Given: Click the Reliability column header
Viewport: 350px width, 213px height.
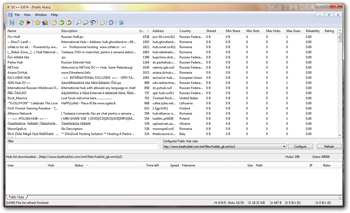Looking at the screenshot, I should 313,31.
